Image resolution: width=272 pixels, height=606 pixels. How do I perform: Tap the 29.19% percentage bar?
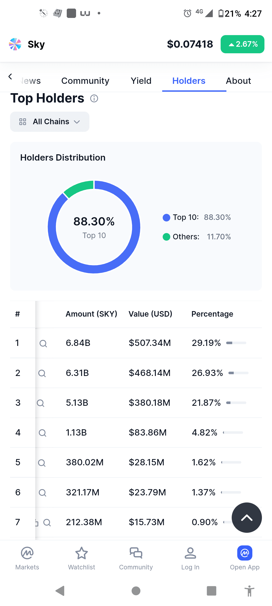[236, 343]
